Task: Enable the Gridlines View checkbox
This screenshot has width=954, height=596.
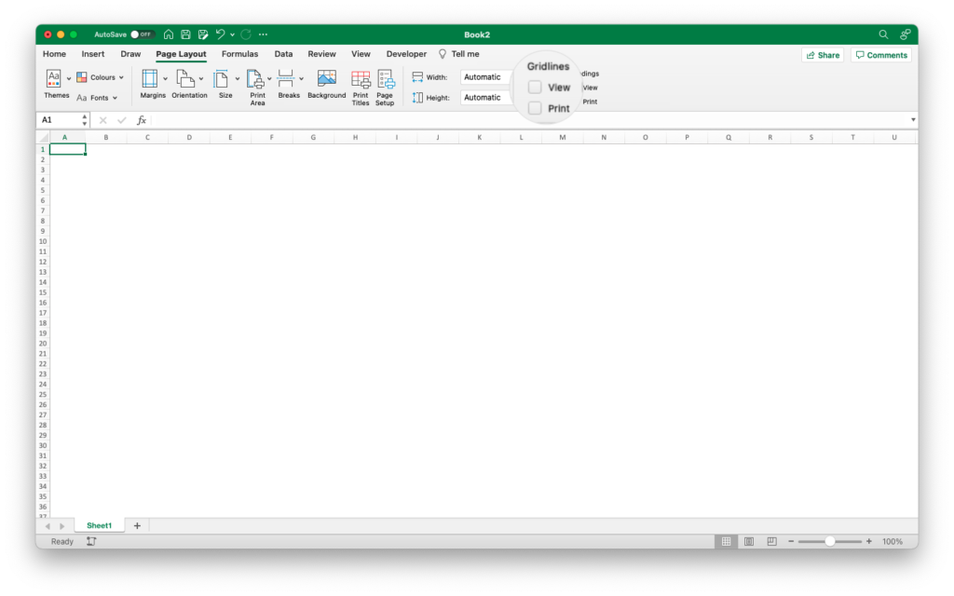Action: click(x=535, y=87)
